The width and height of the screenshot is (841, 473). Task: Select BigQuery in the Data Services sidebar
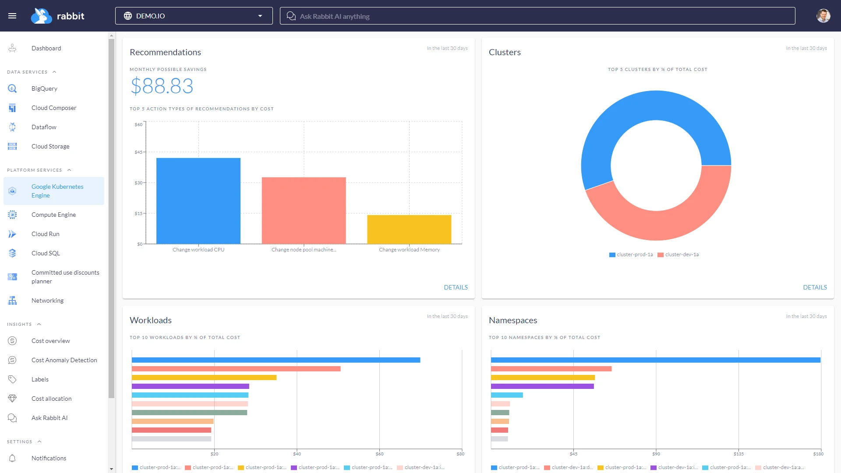[44, 88]
